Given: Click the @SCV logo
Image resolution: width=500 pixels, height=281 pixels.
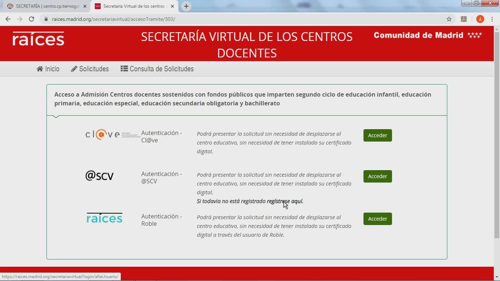Looking at the screenshot, I should coord(99,176).
